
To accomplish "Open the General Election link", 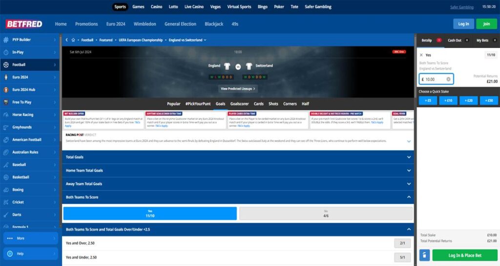I will (x=181, y=24).
